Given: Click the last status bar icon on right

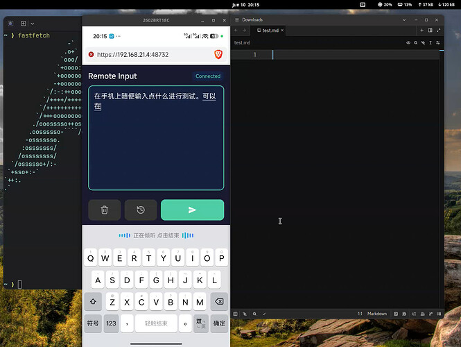Looking at the screenshot, I should pyautogui.click(x=439, y=314).
